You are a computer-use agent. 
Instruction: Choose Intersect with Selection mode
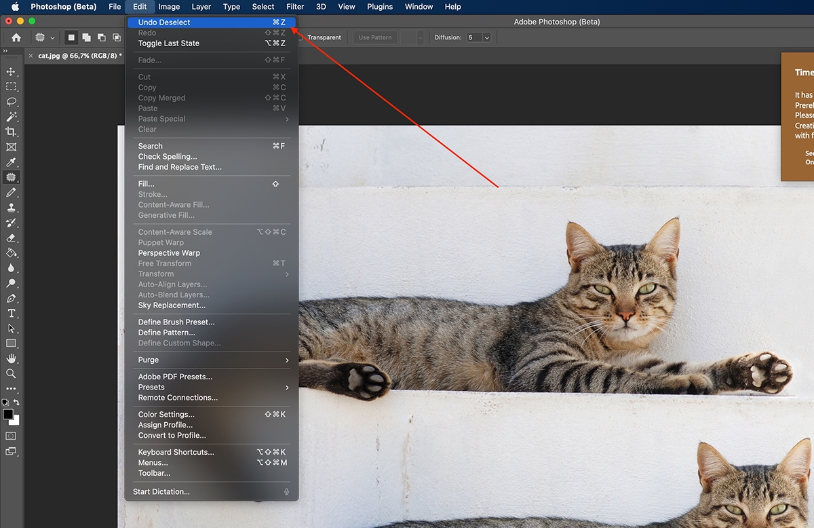click(x=117, y=37)
